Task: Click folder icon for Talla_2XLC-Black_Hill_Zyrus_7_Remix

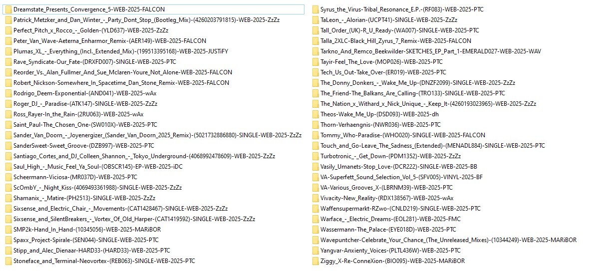Action: coord(315,41)
